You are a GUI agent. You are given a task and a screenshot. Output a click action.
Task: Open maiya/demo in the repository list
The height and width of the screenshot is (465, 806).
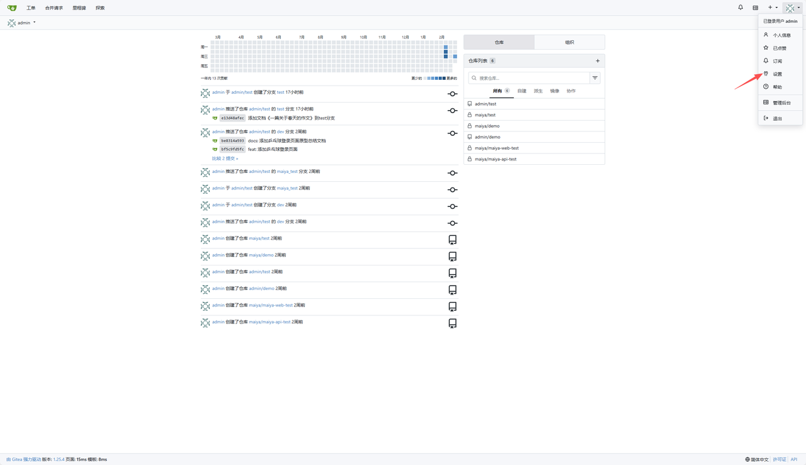click(487, 126)
